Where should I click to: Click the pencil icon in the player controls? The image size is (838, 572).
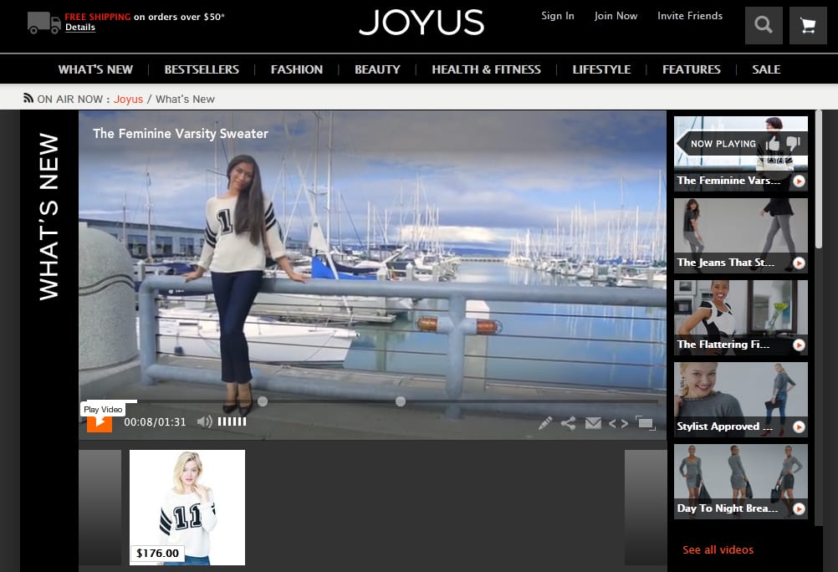click(545, 423)
